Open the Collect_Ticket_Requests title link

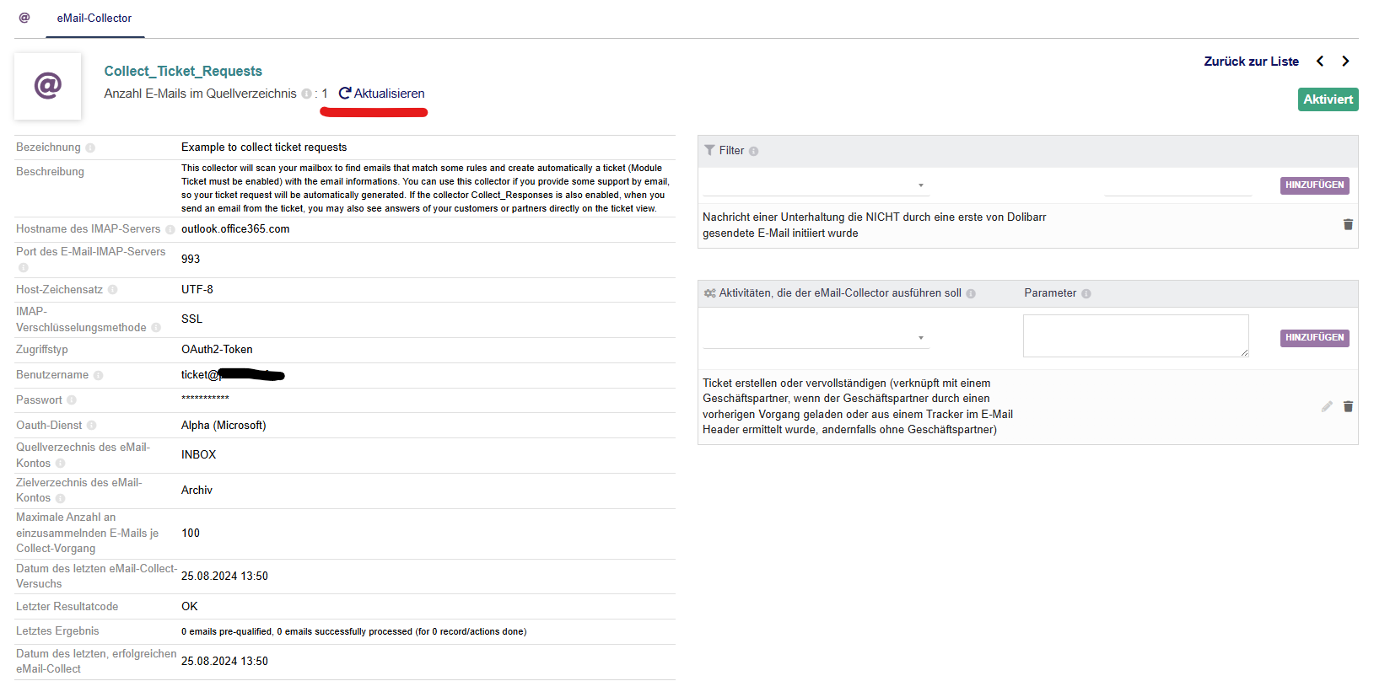click(x=183, y=71)
